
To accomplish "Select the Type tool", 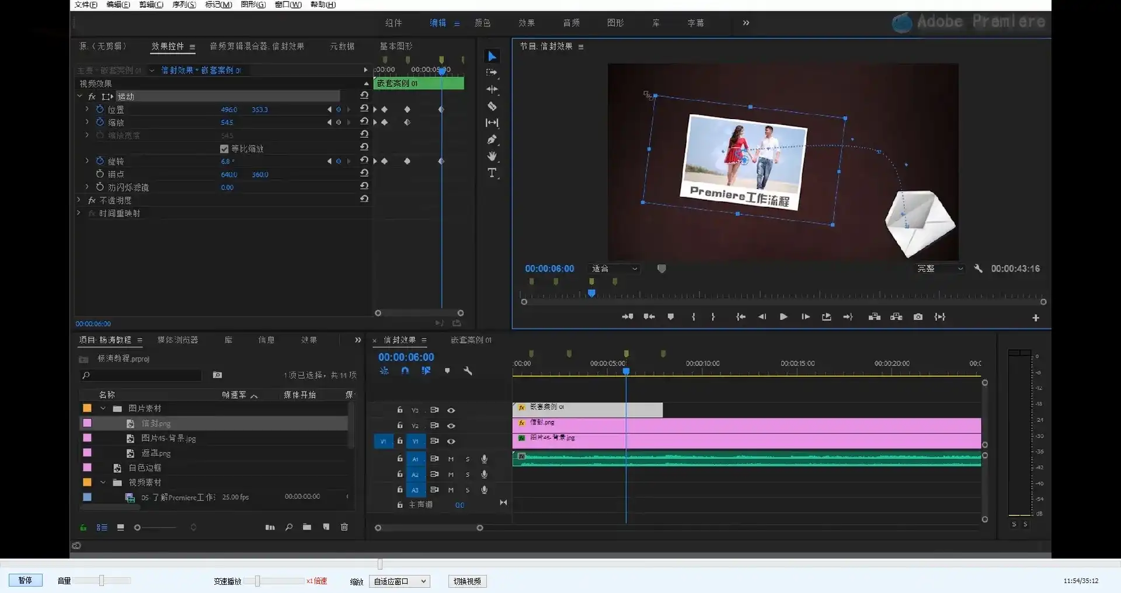I will click(492, 173).
